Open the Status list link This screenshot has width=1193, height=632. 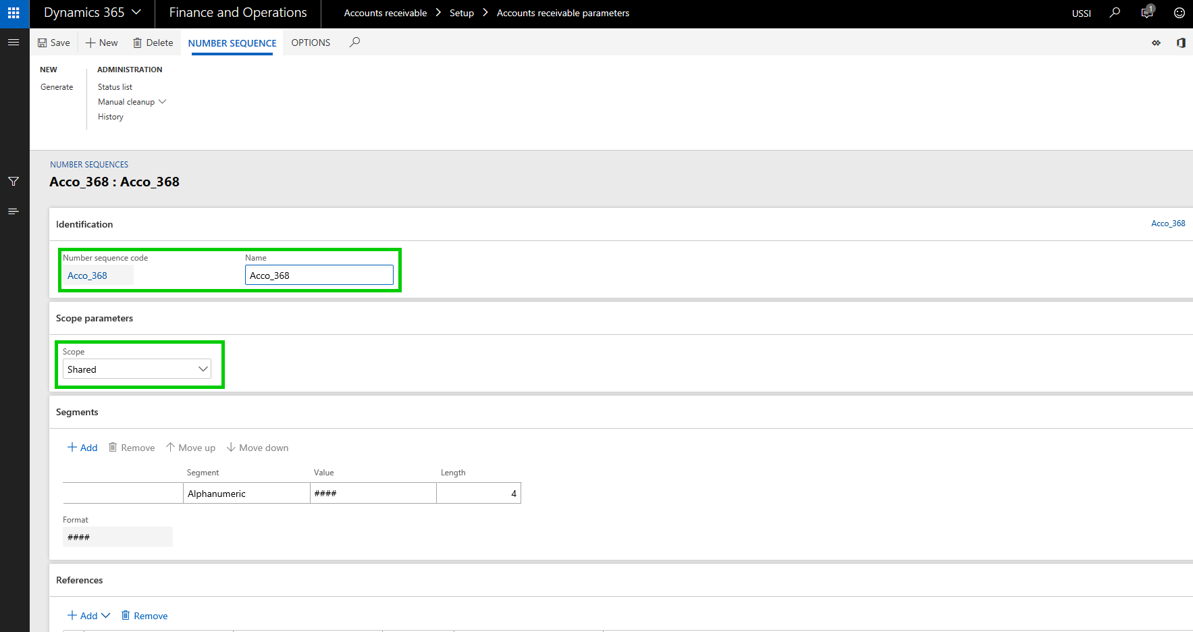pyautogui.click(x=115, y=87)
